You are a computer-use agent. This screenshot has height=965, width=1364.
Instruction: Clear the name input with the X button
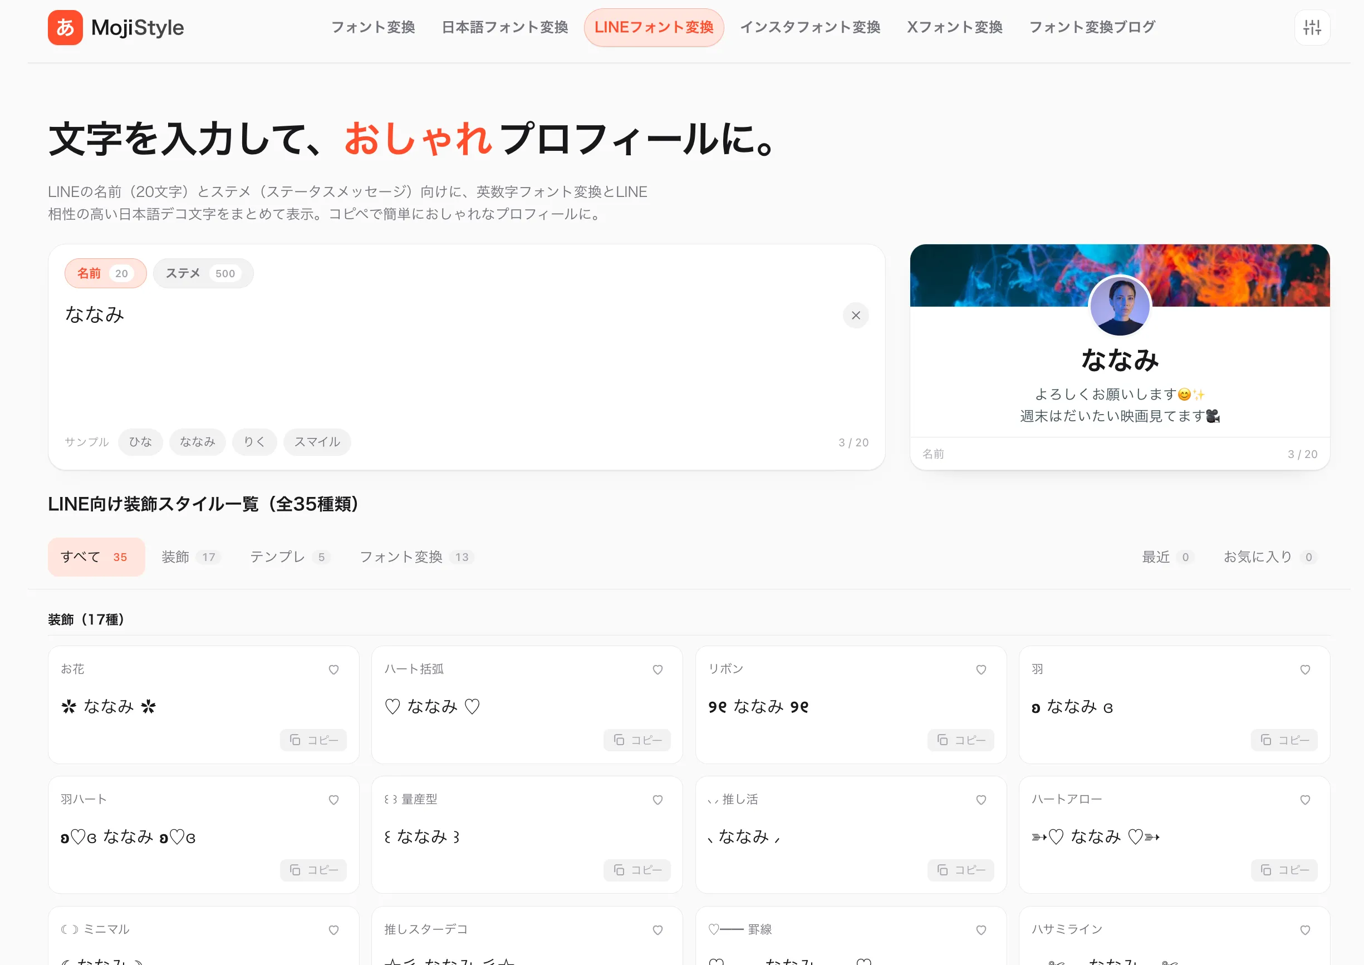click(x=855, y=315)
